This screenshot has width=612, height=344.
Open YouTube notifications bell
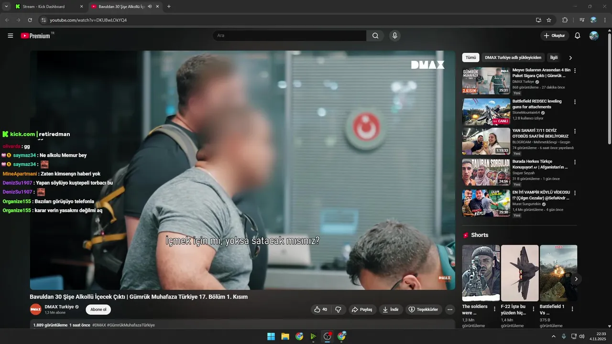pos(577,35)
